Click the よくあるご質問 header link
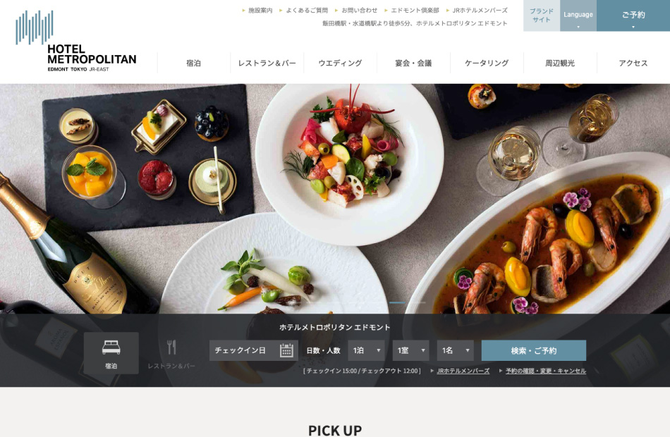This screenshot has width=670, height=437. click(x=307, y=11)
